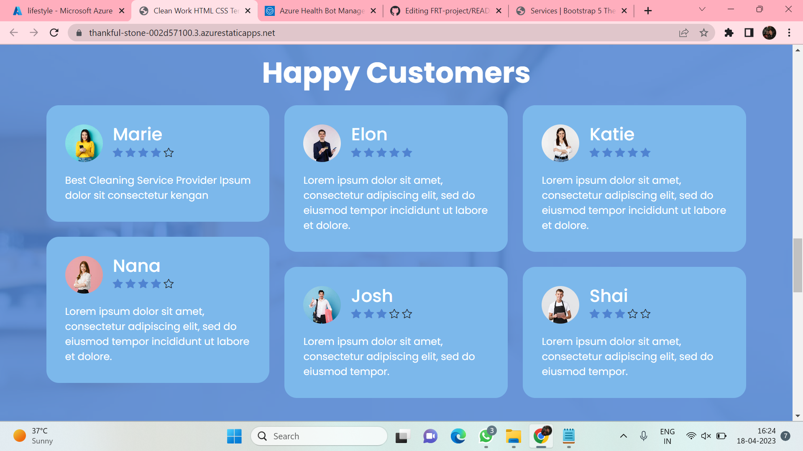Open the share this page icon
Screen dimensions: 803x451
684,33
